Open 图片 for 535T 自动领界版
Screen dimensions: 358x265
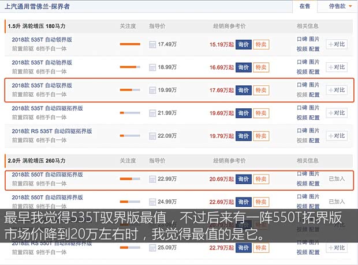pyautogui.click(x=314, y=39)
